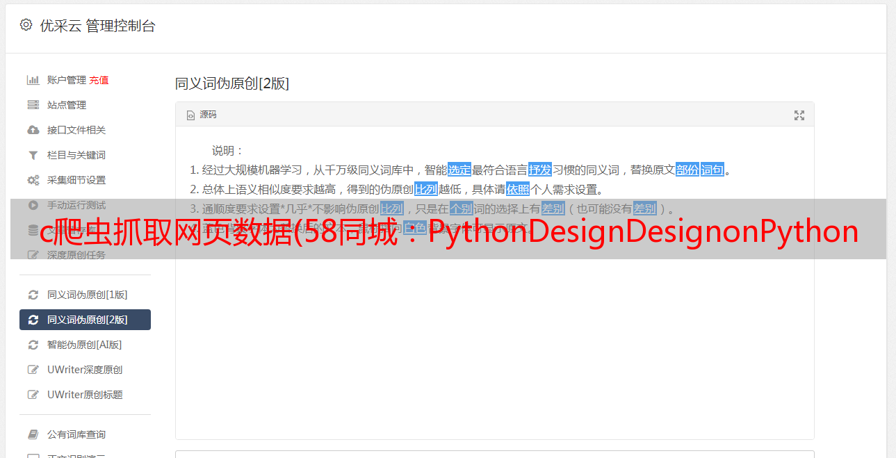Click highlighted 比列 in item 2
Screen dimensions: 896x458
point(426,189)
